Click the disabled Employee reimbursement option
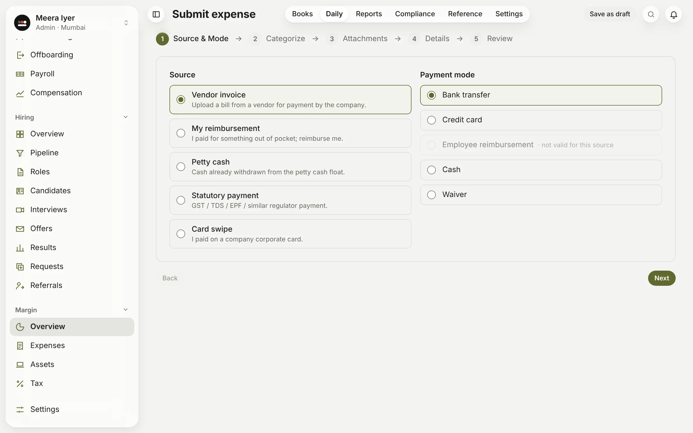Viewport: 693px width, 433px height. click(541, 145)
